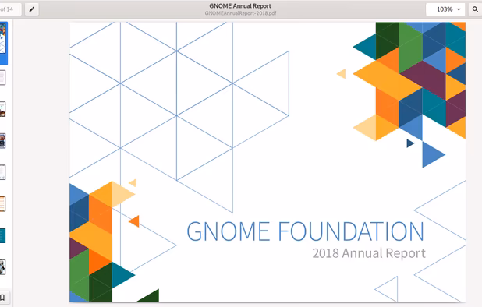Click the pencil annotate button

click(32, 9)
